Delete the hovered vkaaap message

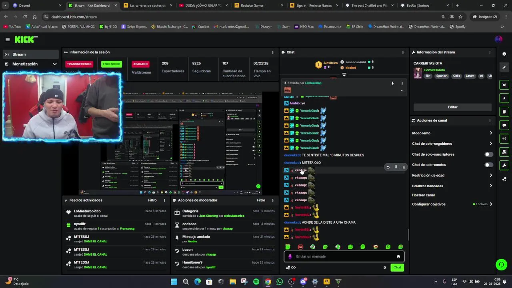tap(404, 167)
